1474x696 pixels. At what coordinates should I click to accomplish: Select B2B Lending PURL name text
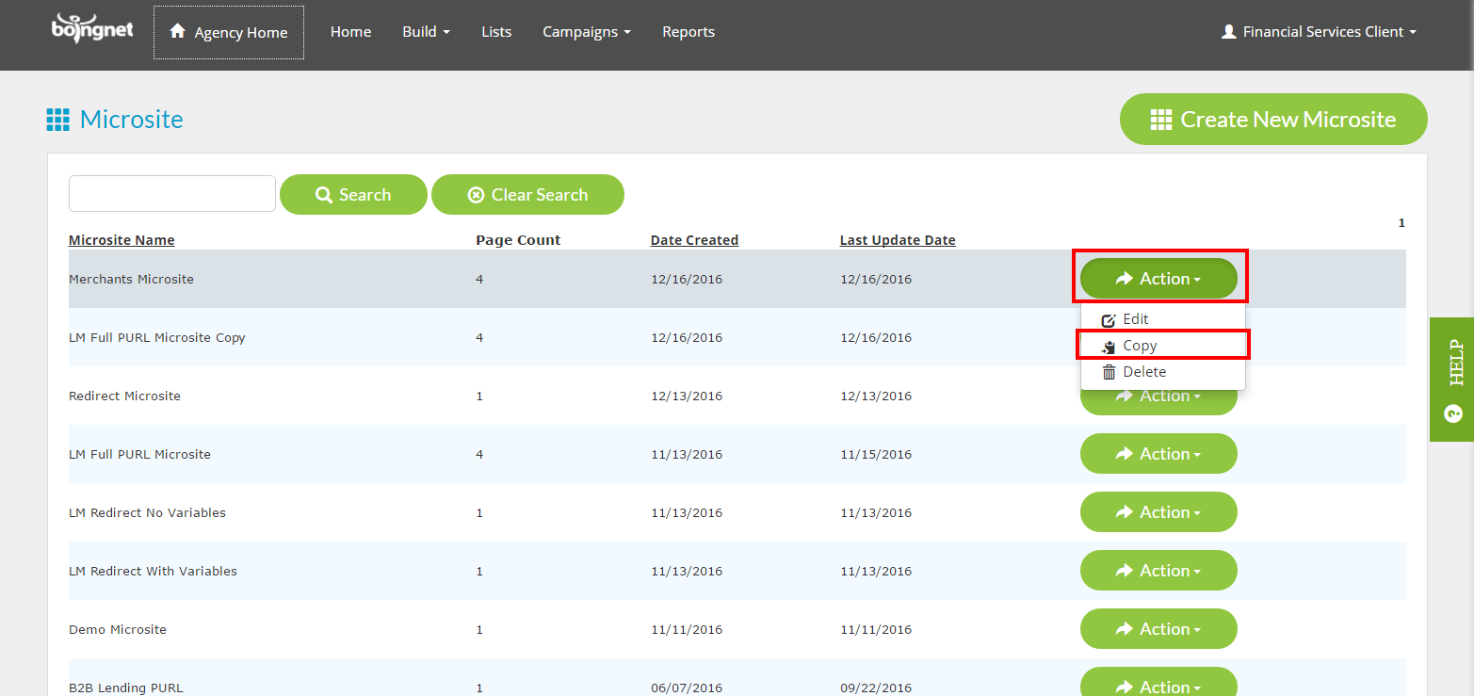[126, 688]
